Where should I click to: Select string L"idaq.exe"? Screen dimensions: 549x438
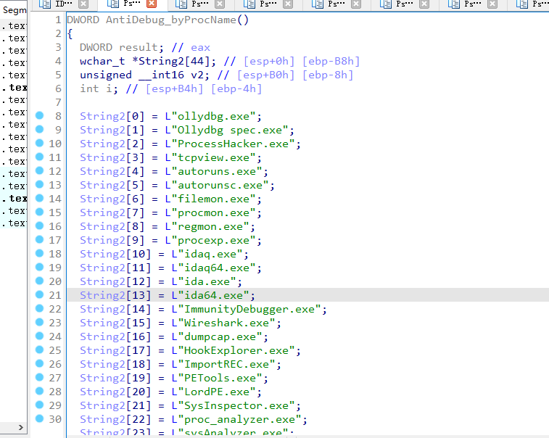point(207,254)
